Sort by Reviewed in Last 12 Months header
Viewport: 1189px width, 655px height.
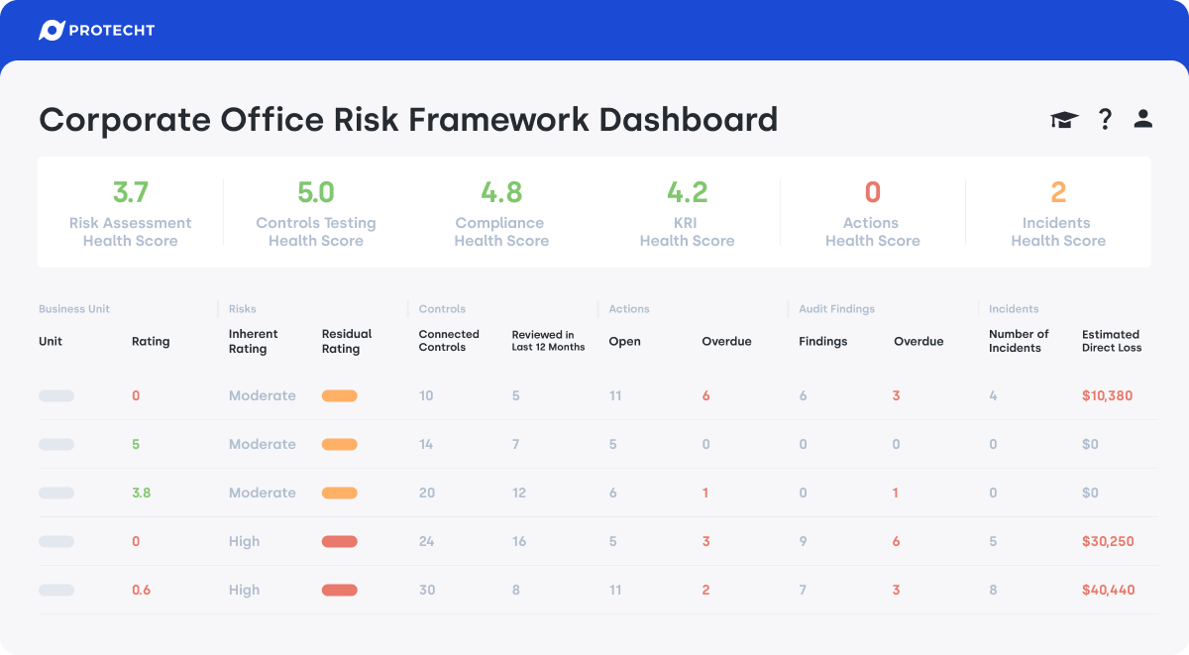(x=548, y=341)
